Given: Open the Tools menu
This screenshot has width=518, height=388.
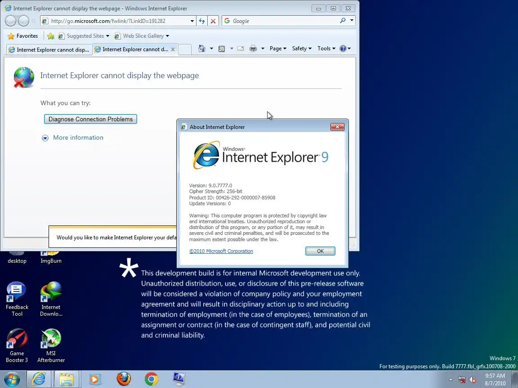Looking at the screenshot, I should coord(326,48).
